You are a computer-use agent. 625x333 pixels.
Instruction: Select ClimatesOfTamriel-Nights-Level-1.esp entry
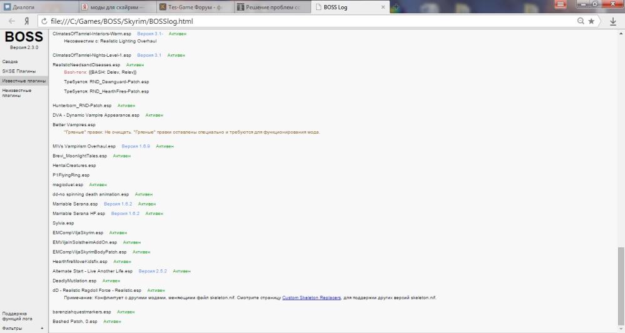[x=92, y=56]
